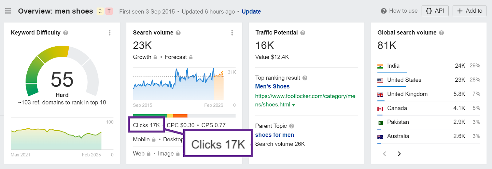Show Global search volume help icon
This screenshot has height=169, width=492.
click(441, 33)
